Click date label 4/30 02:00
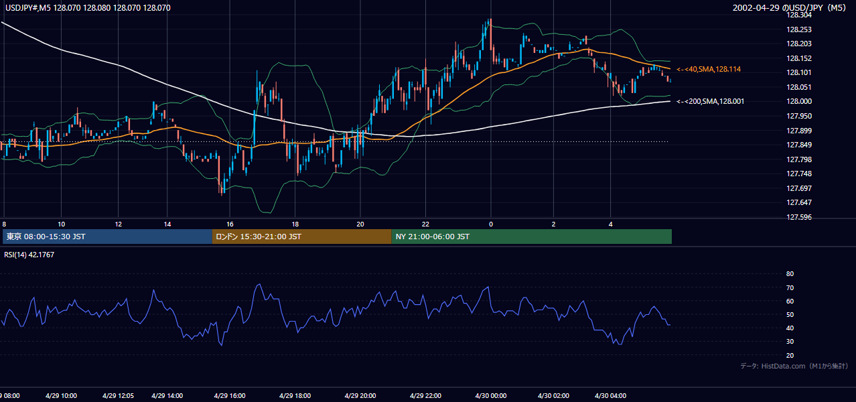The width and height of the screenshot is (856, 402). pos(554,395)
